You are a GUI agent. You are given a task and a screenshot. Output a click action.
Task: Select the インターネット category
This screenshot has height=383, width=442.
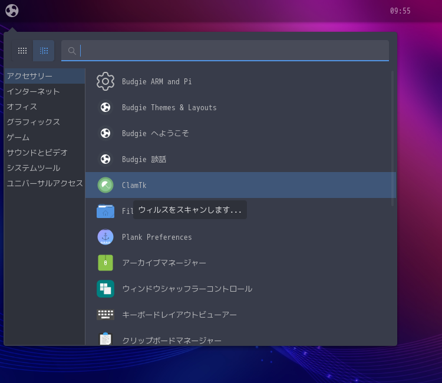(45, 91)
